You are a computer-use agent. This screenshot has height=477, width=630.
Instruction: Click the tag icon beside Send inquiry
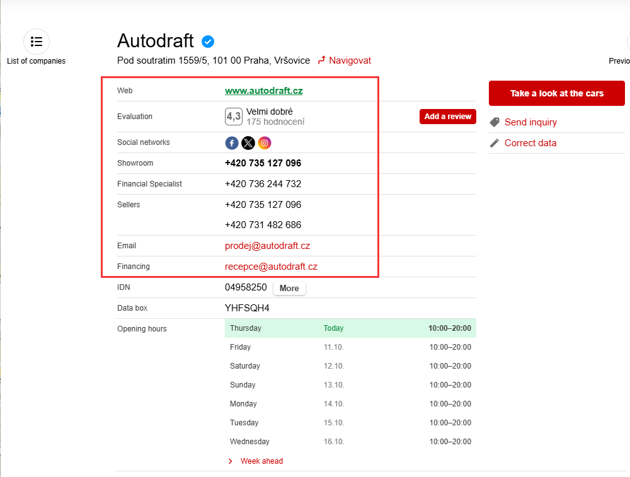(495, 122)
